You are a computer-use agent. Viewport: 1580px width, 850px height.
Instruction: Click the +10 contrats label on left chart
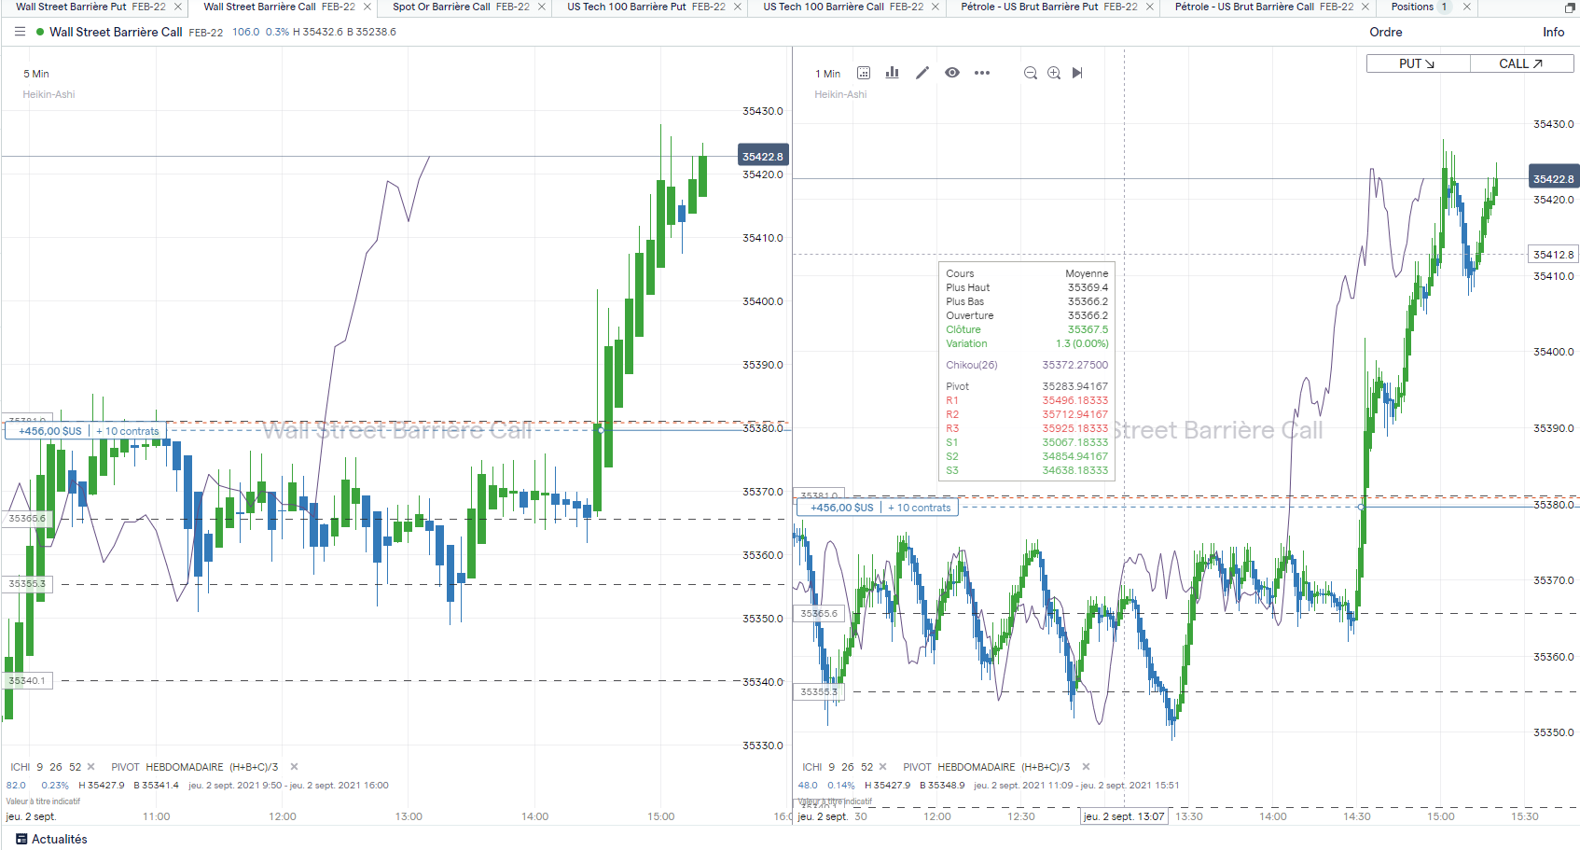(128, 431)
